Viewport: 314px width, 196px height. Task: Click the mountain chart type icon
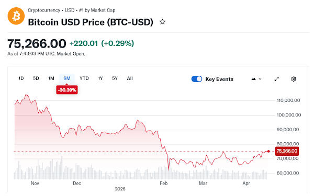coord(253,79)
